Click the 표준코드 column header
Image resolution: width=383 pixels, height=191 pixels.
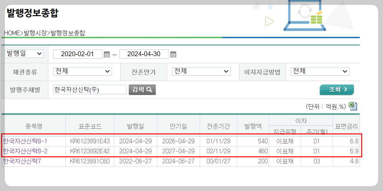point(90,126)
